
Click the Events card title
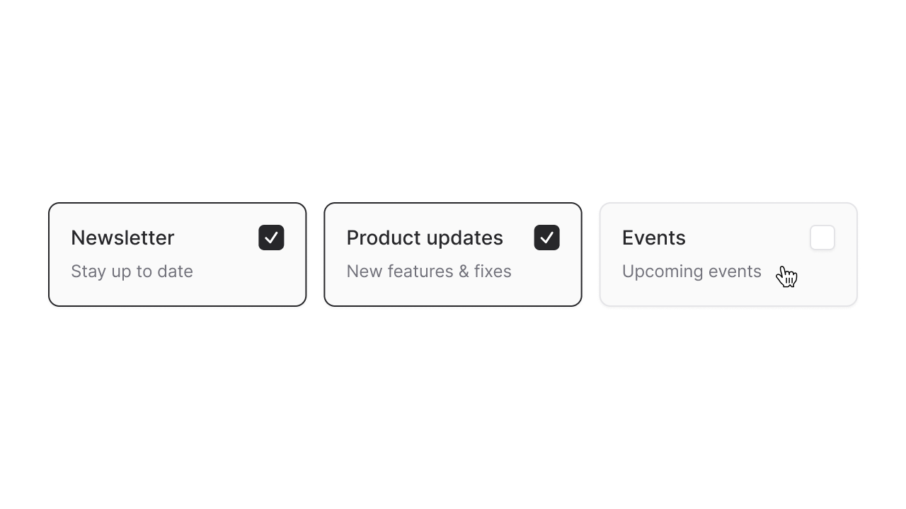pos(653,238)
